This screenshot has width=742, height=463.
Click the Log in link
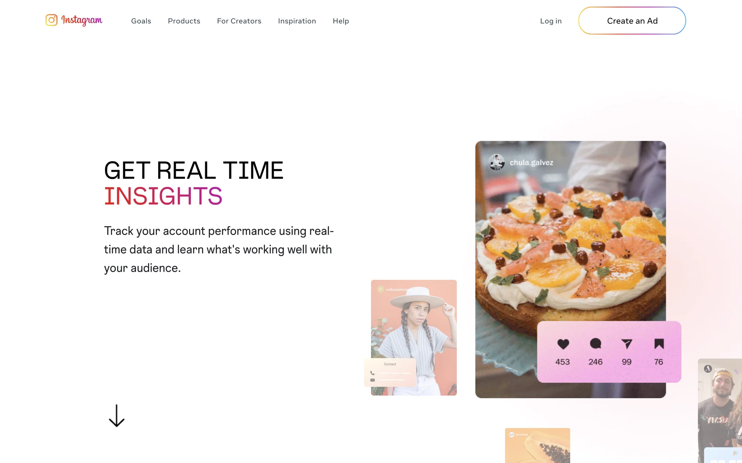(551, 21)
